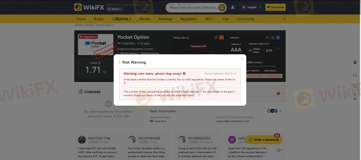Open customer service headset icon in sidebar
361x160 pixels.
pos(355,75)
